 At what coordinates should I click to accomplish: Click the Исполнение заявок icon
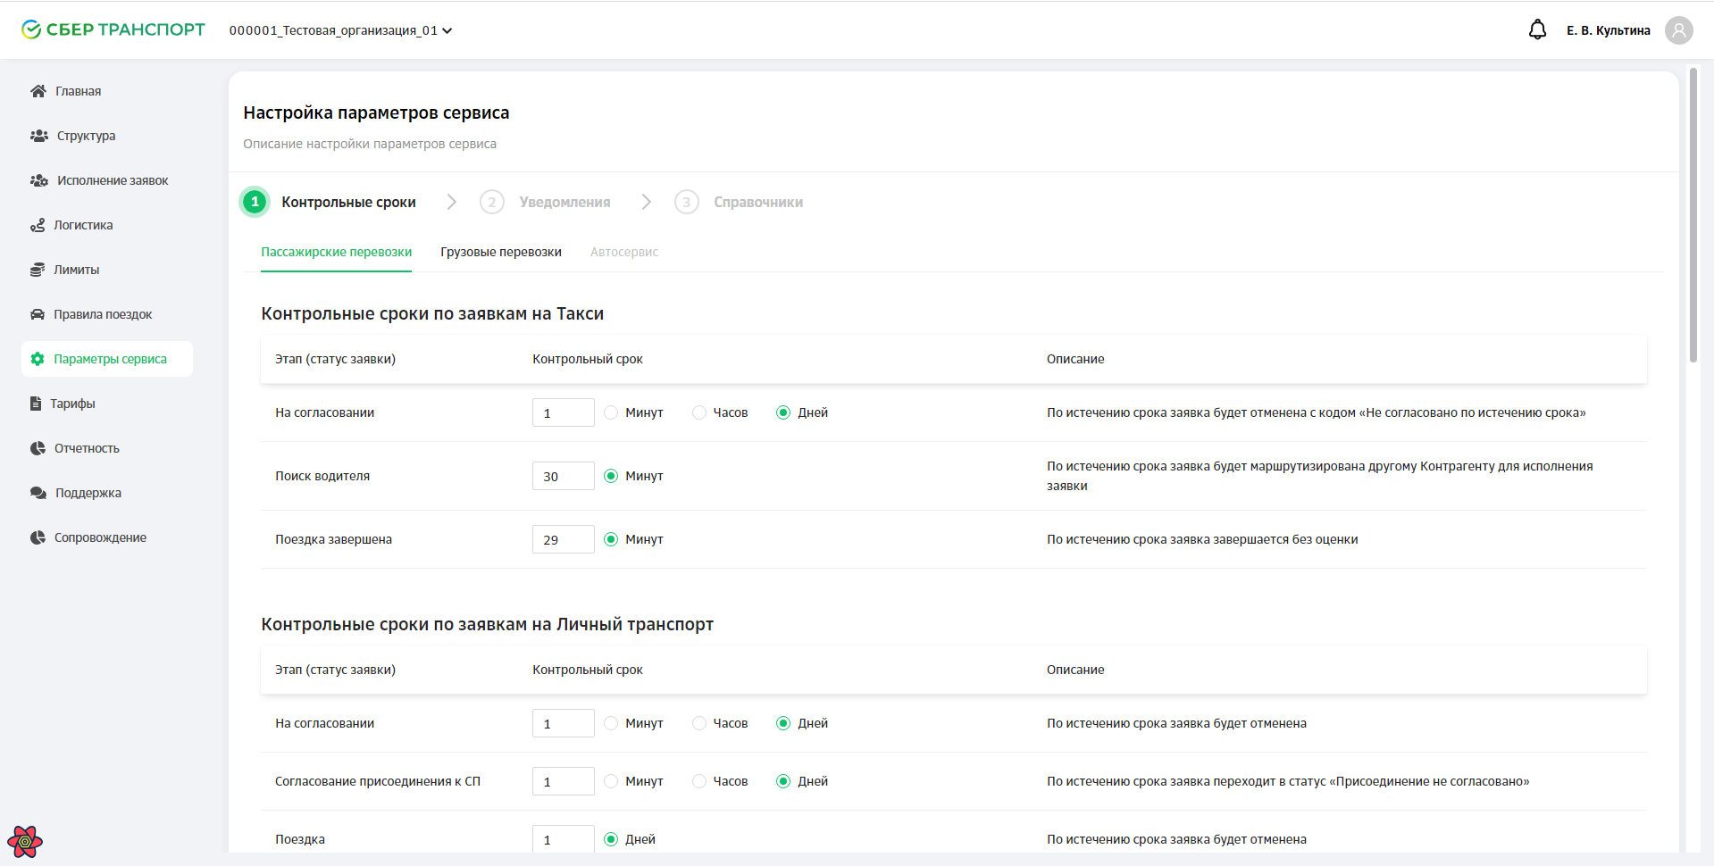tap(39, 180)
